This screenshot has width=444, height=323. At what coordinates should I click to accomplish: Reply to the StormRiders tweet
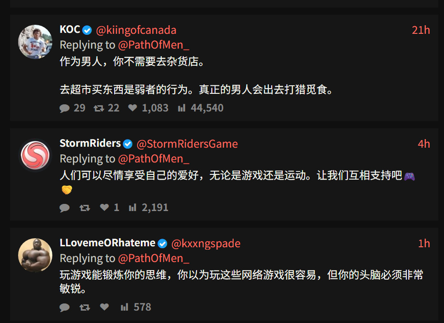click(65, 208)
